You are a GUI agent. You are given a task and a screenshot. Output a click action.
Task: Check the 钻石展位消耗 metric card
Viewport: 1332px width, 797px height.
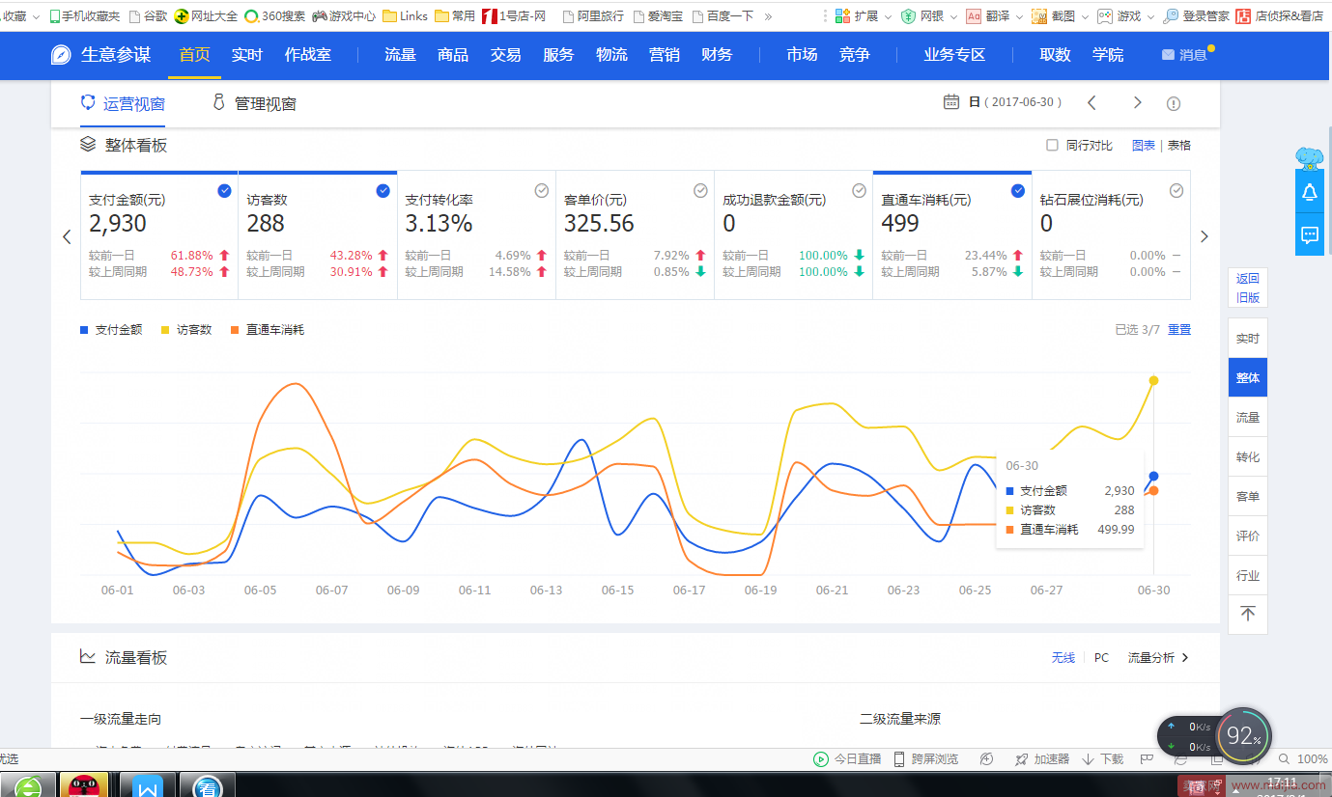(x=1176, y=191)
